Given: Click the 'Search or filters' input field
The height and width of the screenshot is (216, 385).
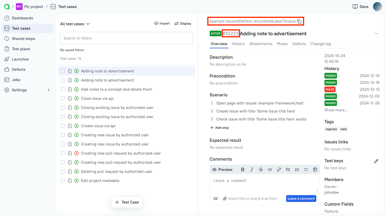Looking at the screenshot, I should point(126,38).
